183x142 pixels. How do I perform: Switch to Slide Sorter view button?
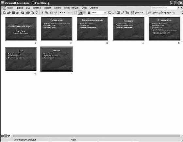point(6,136)
